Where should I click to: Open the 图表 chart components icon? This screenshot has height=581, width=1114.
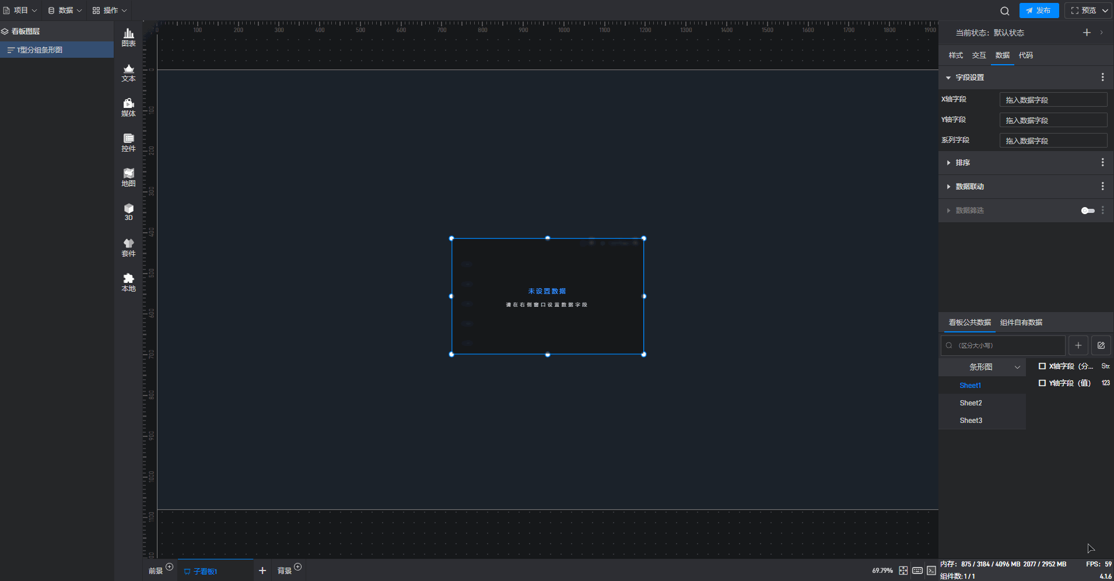click(128, 37)
